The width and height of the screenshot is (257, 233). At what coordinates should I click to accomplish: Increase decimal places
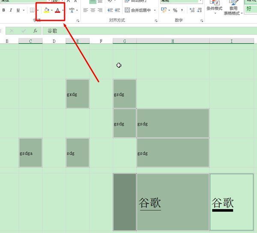click(192, 10)
